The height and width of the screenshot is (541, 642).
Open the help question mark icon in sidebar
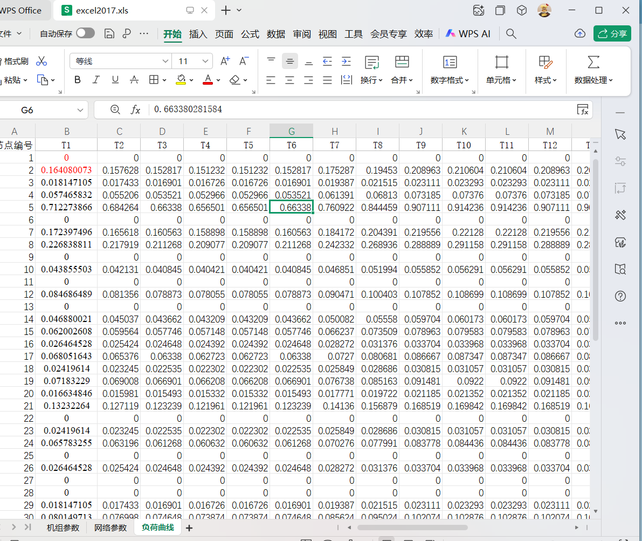coord(620,296)
